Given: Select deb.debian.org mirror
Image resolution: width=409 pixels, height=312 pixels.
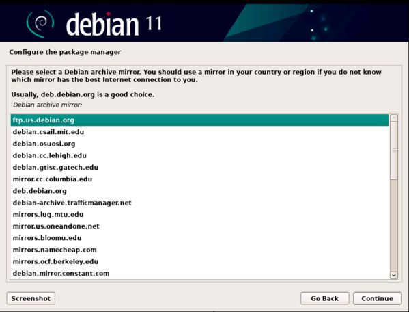Looking at the screenshot, I should pyautogui.click(x=199, y=191).
